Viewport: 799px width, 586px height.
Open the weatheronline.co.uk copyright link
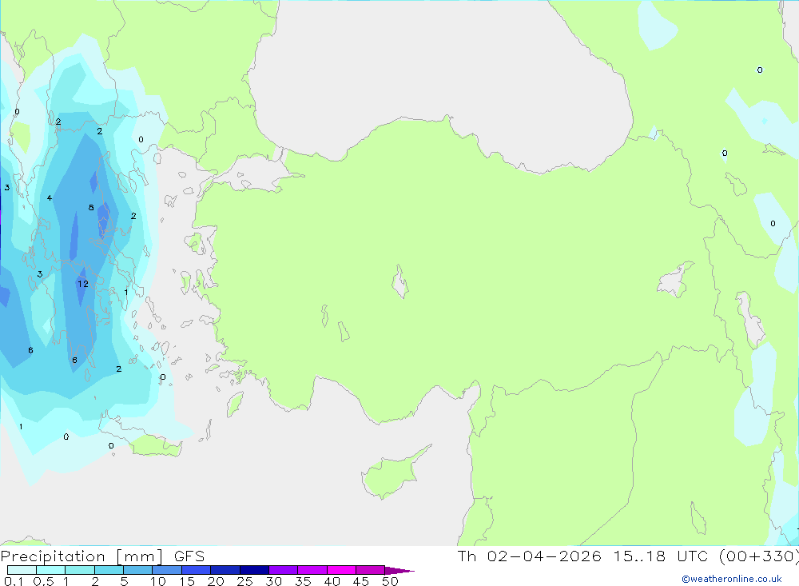tap(731, 579)
